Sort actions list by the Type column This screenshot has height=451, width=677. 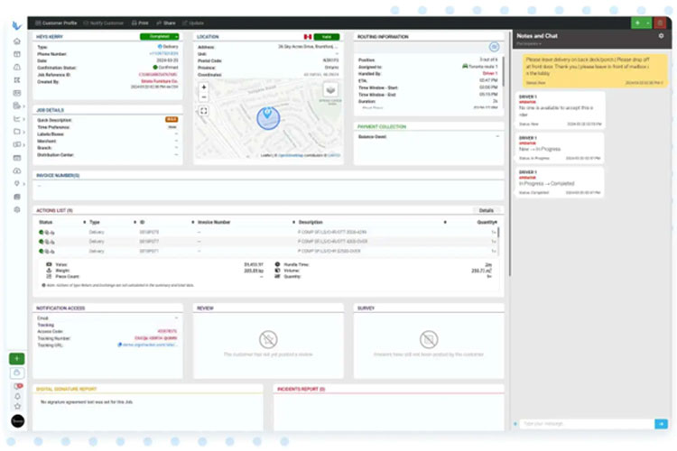pos(95,222)
